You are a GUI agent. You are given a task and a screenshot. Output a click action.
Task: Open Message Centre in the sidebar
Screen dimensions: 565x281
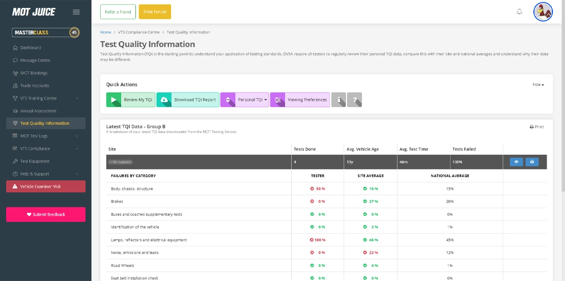35,60
